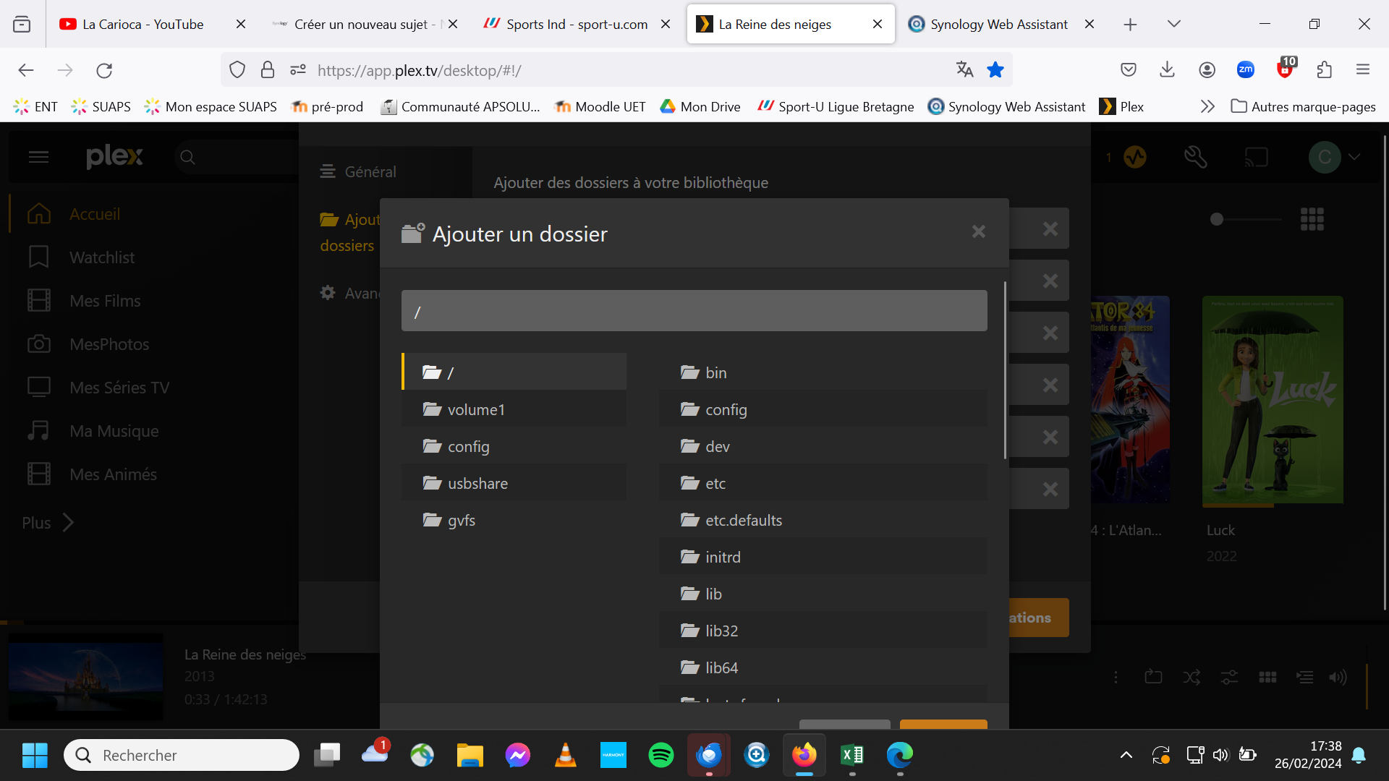
Task: Open Firefox extensions puzzle icon
Action: point(1324,69)
